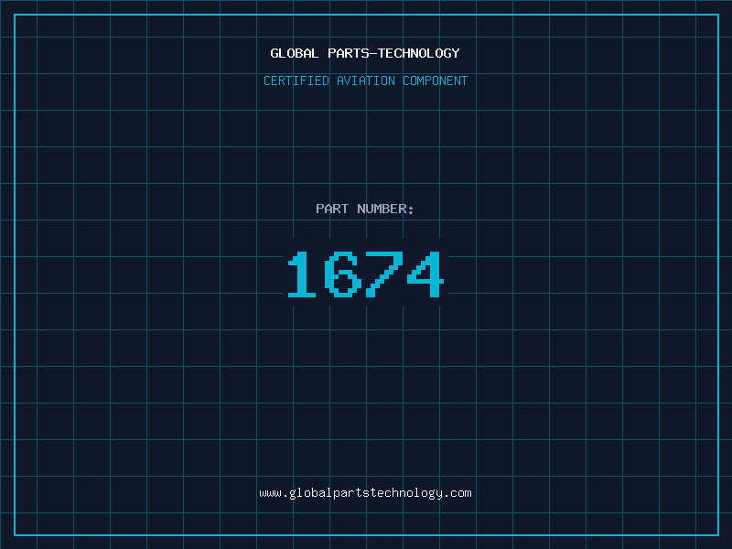This screenshot has width=732, height=549.
Task: Open the www.globalpartstechnology.com website link
Action: 365,493
